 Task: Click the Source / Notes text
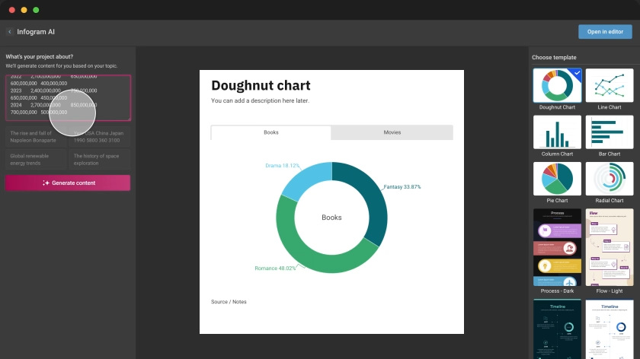(x=229, y=302)
